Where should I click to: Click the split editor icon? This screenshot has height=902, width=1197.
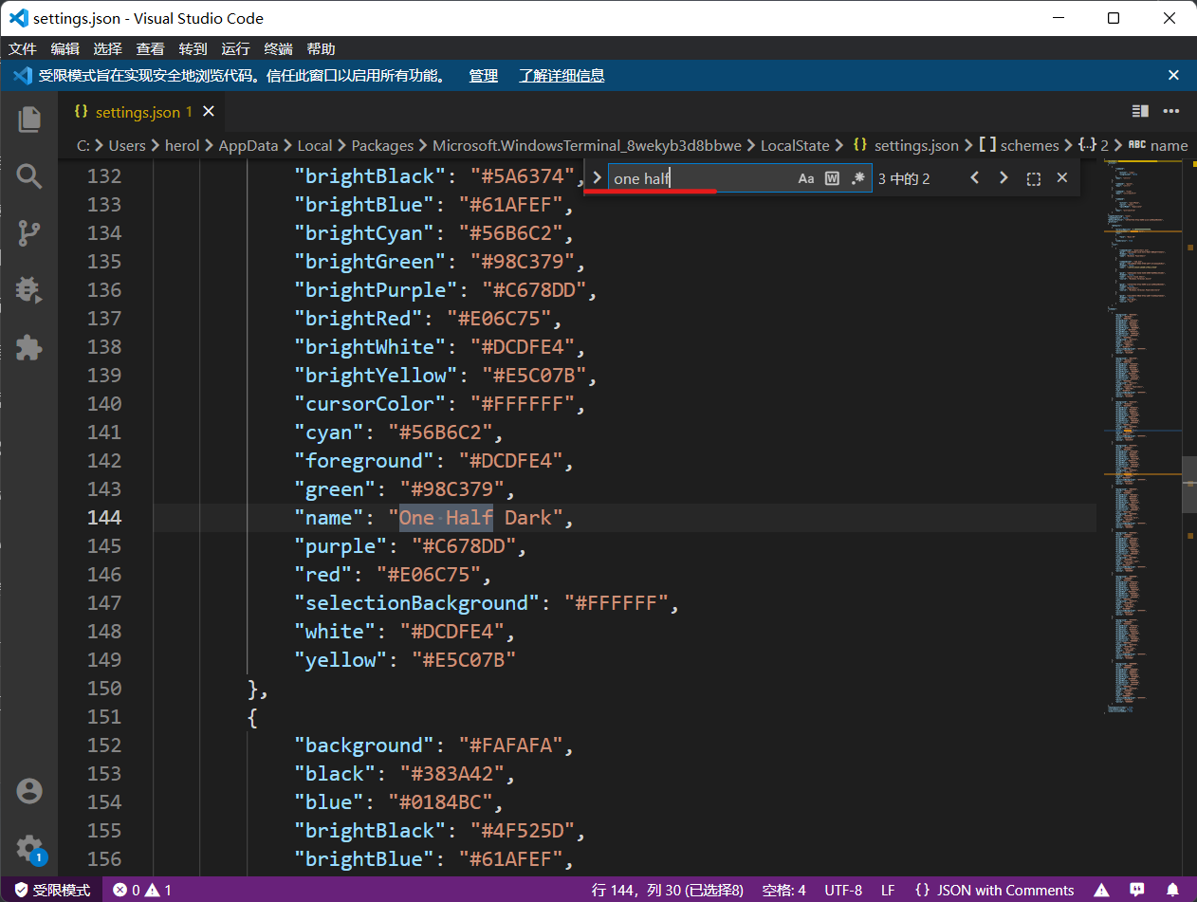[1140, 112]
